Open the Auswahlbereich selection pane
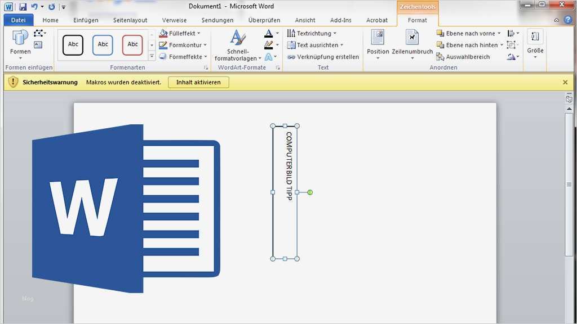The image size is (577, 324). pyautogui.click(x=463, y=57)
